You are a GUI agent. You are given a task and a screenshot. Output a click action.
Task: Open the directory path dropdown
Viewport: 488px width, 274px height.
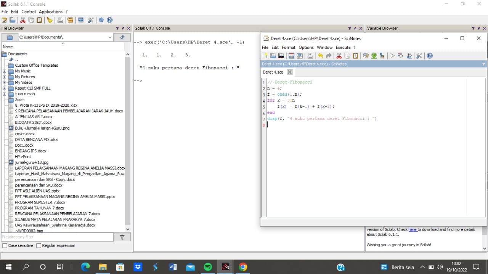(x=110, y=37)
